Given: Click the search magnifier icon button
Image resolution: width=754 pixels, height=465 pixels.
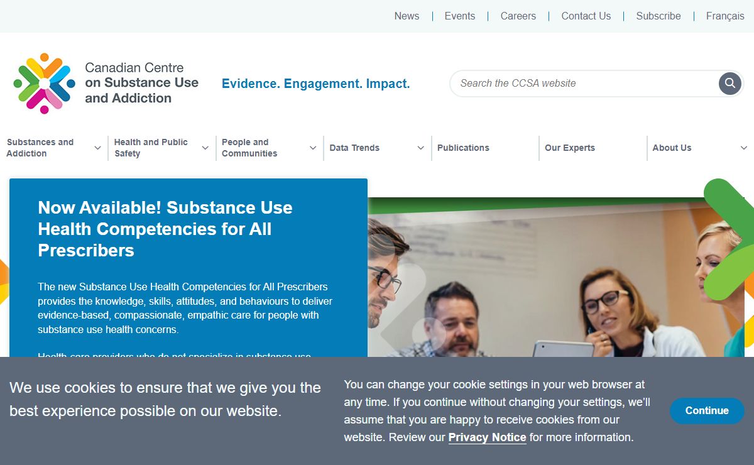Looking at the screenshot, I should (x=729, y=83).
